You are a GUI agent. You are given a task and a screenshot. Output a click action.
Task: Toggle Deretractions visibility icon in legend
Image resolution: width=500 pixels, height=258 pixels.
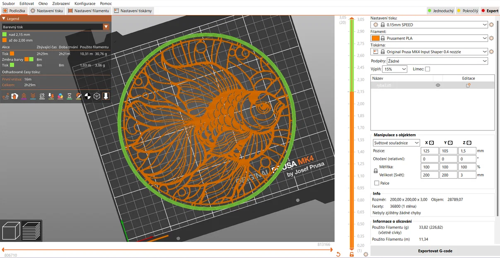click(x=33, y=96)
